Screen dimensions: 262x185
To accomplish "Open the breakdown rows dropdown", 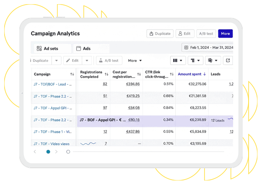I will pos(195,61).
